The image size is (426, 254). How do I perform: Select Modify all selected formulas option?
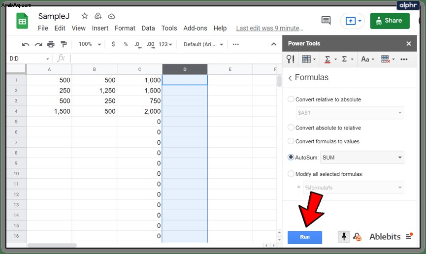pyautogui.click(x=291, y=174)
